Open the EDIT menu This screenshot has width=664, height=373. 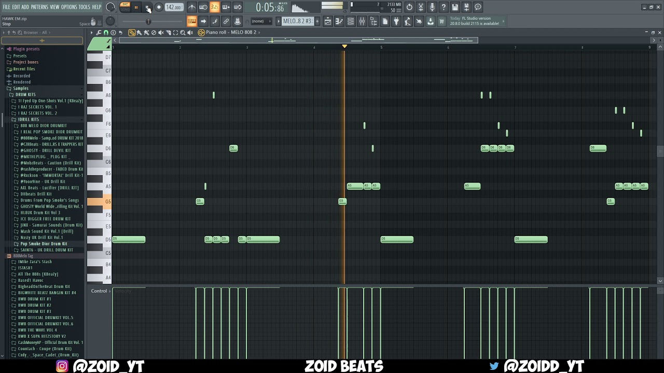point(16,7)
